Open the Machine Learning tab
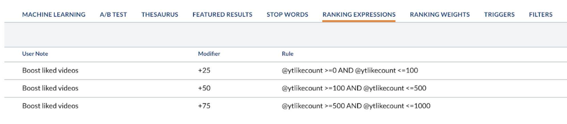 point(54,15)
